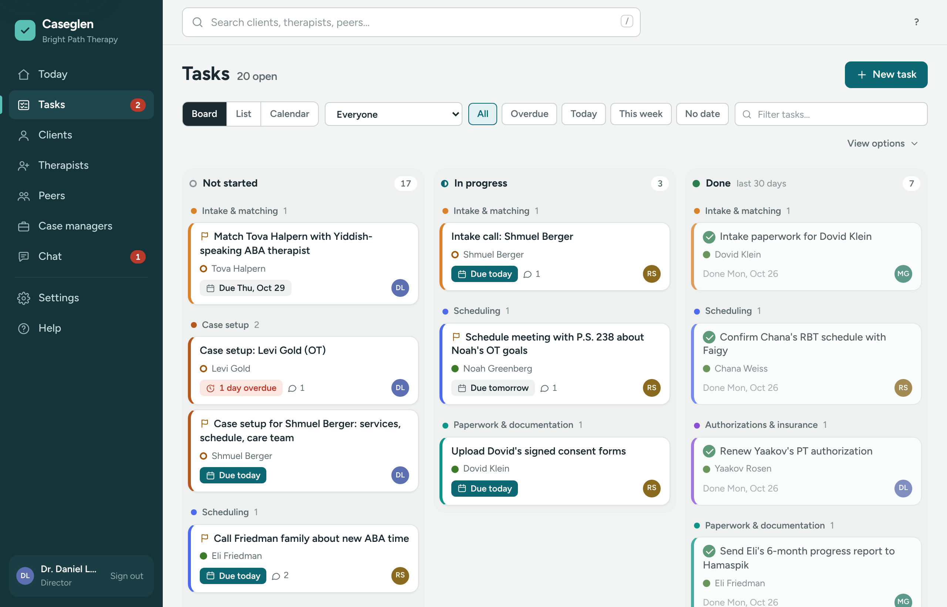Image resolution: width=947 pixels, height=607 pixels.
Task: Uncheck Send Eli's 6-month progress report task
Action: coord(709,551)
